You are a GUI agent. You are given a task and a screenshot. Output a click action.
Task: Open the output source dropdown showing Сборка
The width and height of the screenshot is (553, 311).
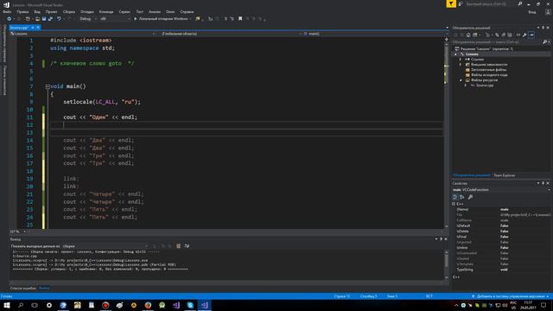pos(105,246)
